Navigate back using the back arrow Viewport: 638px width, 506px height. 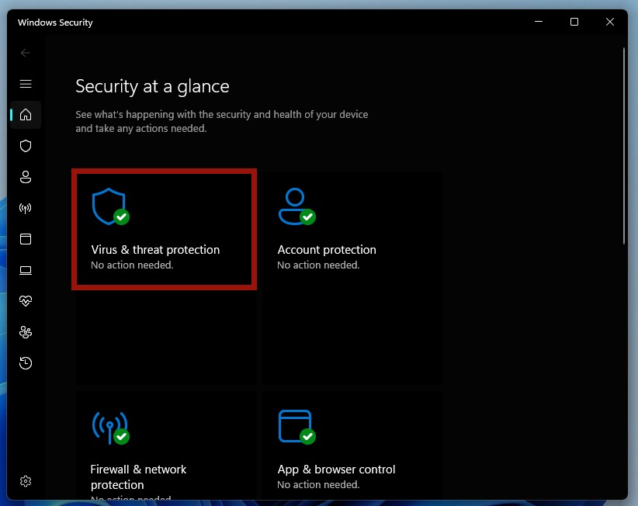point(26,53)
